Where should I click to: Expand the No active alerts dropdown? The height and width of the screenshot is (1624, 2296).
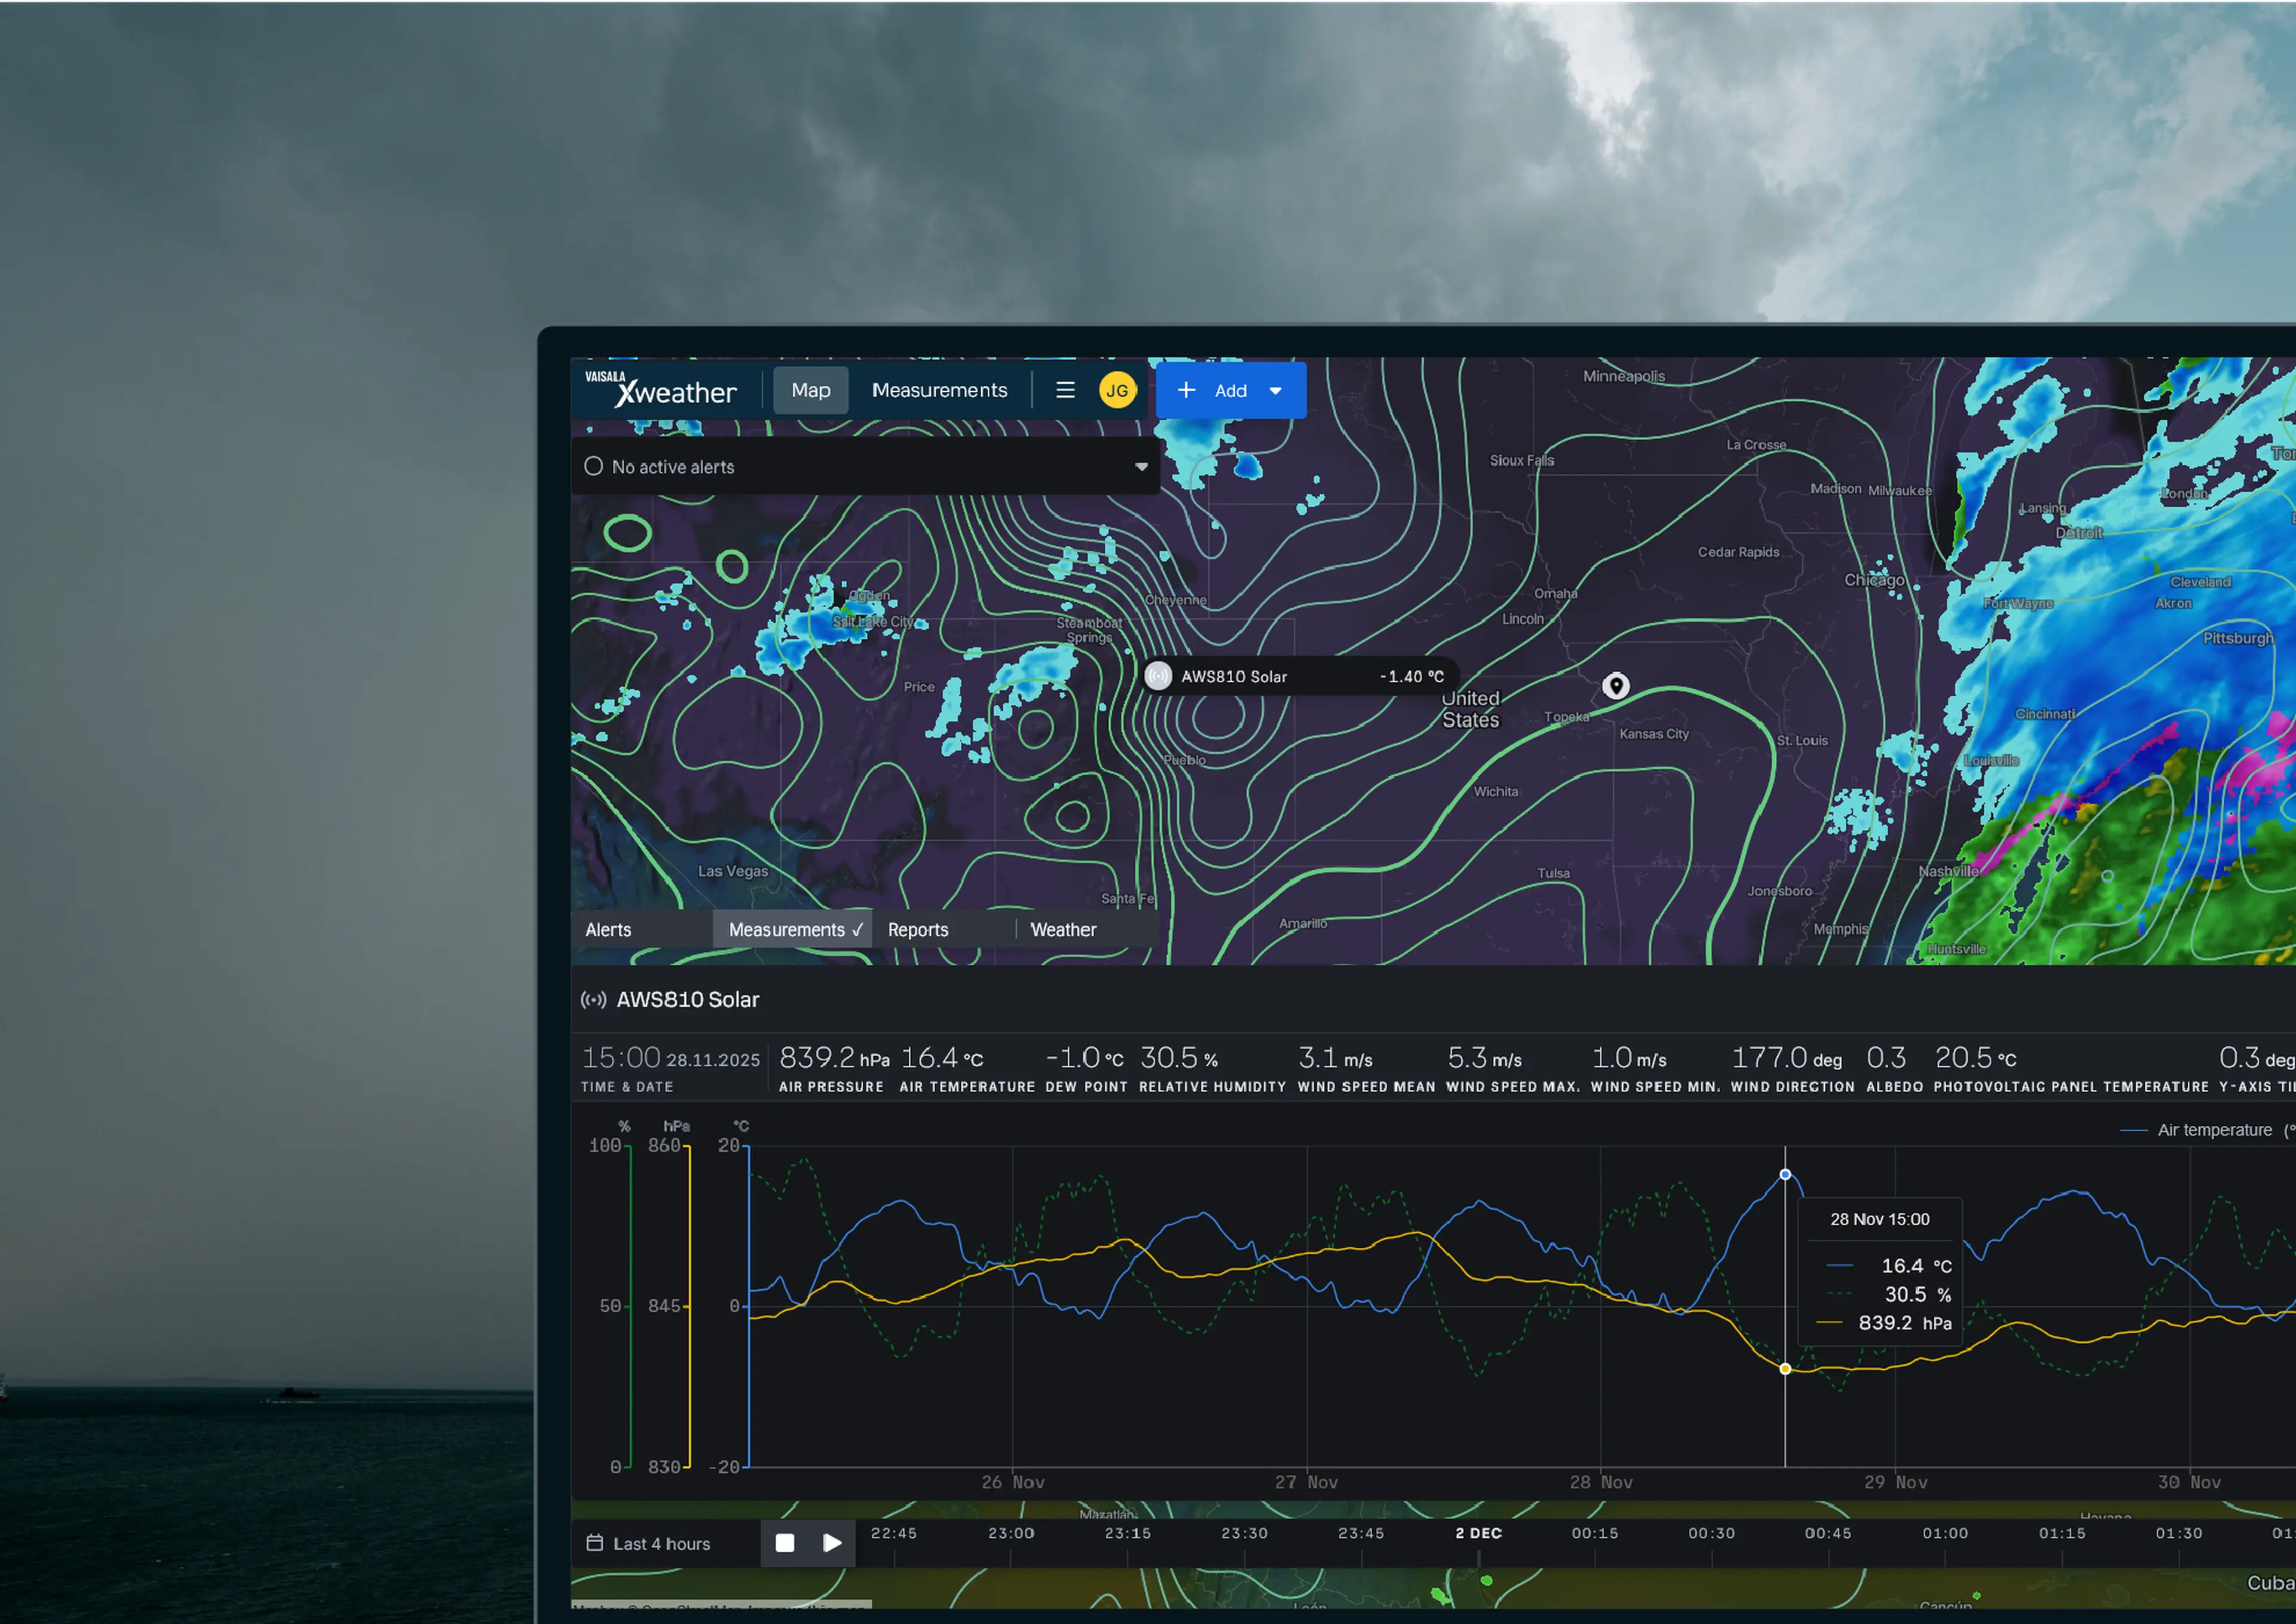click(1141, 467)
